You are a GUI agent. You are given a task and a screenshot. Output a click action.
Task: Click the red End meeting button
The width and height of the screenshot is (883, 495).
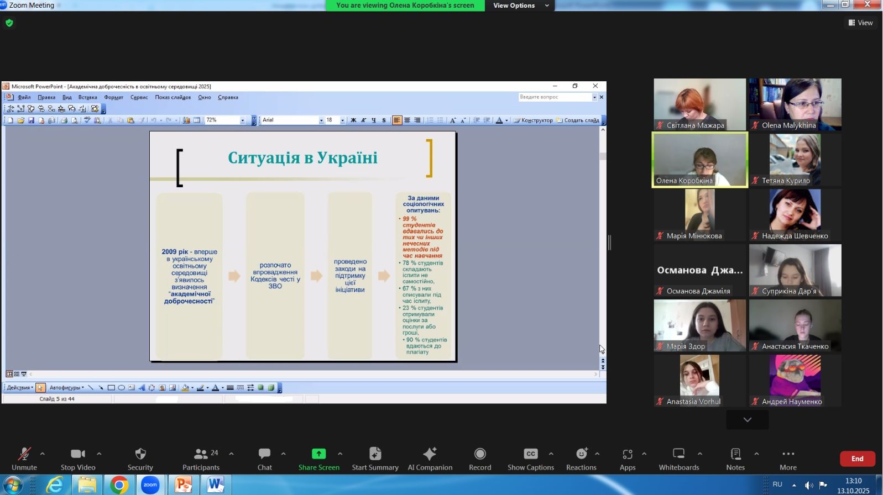(x=857, y=459)
